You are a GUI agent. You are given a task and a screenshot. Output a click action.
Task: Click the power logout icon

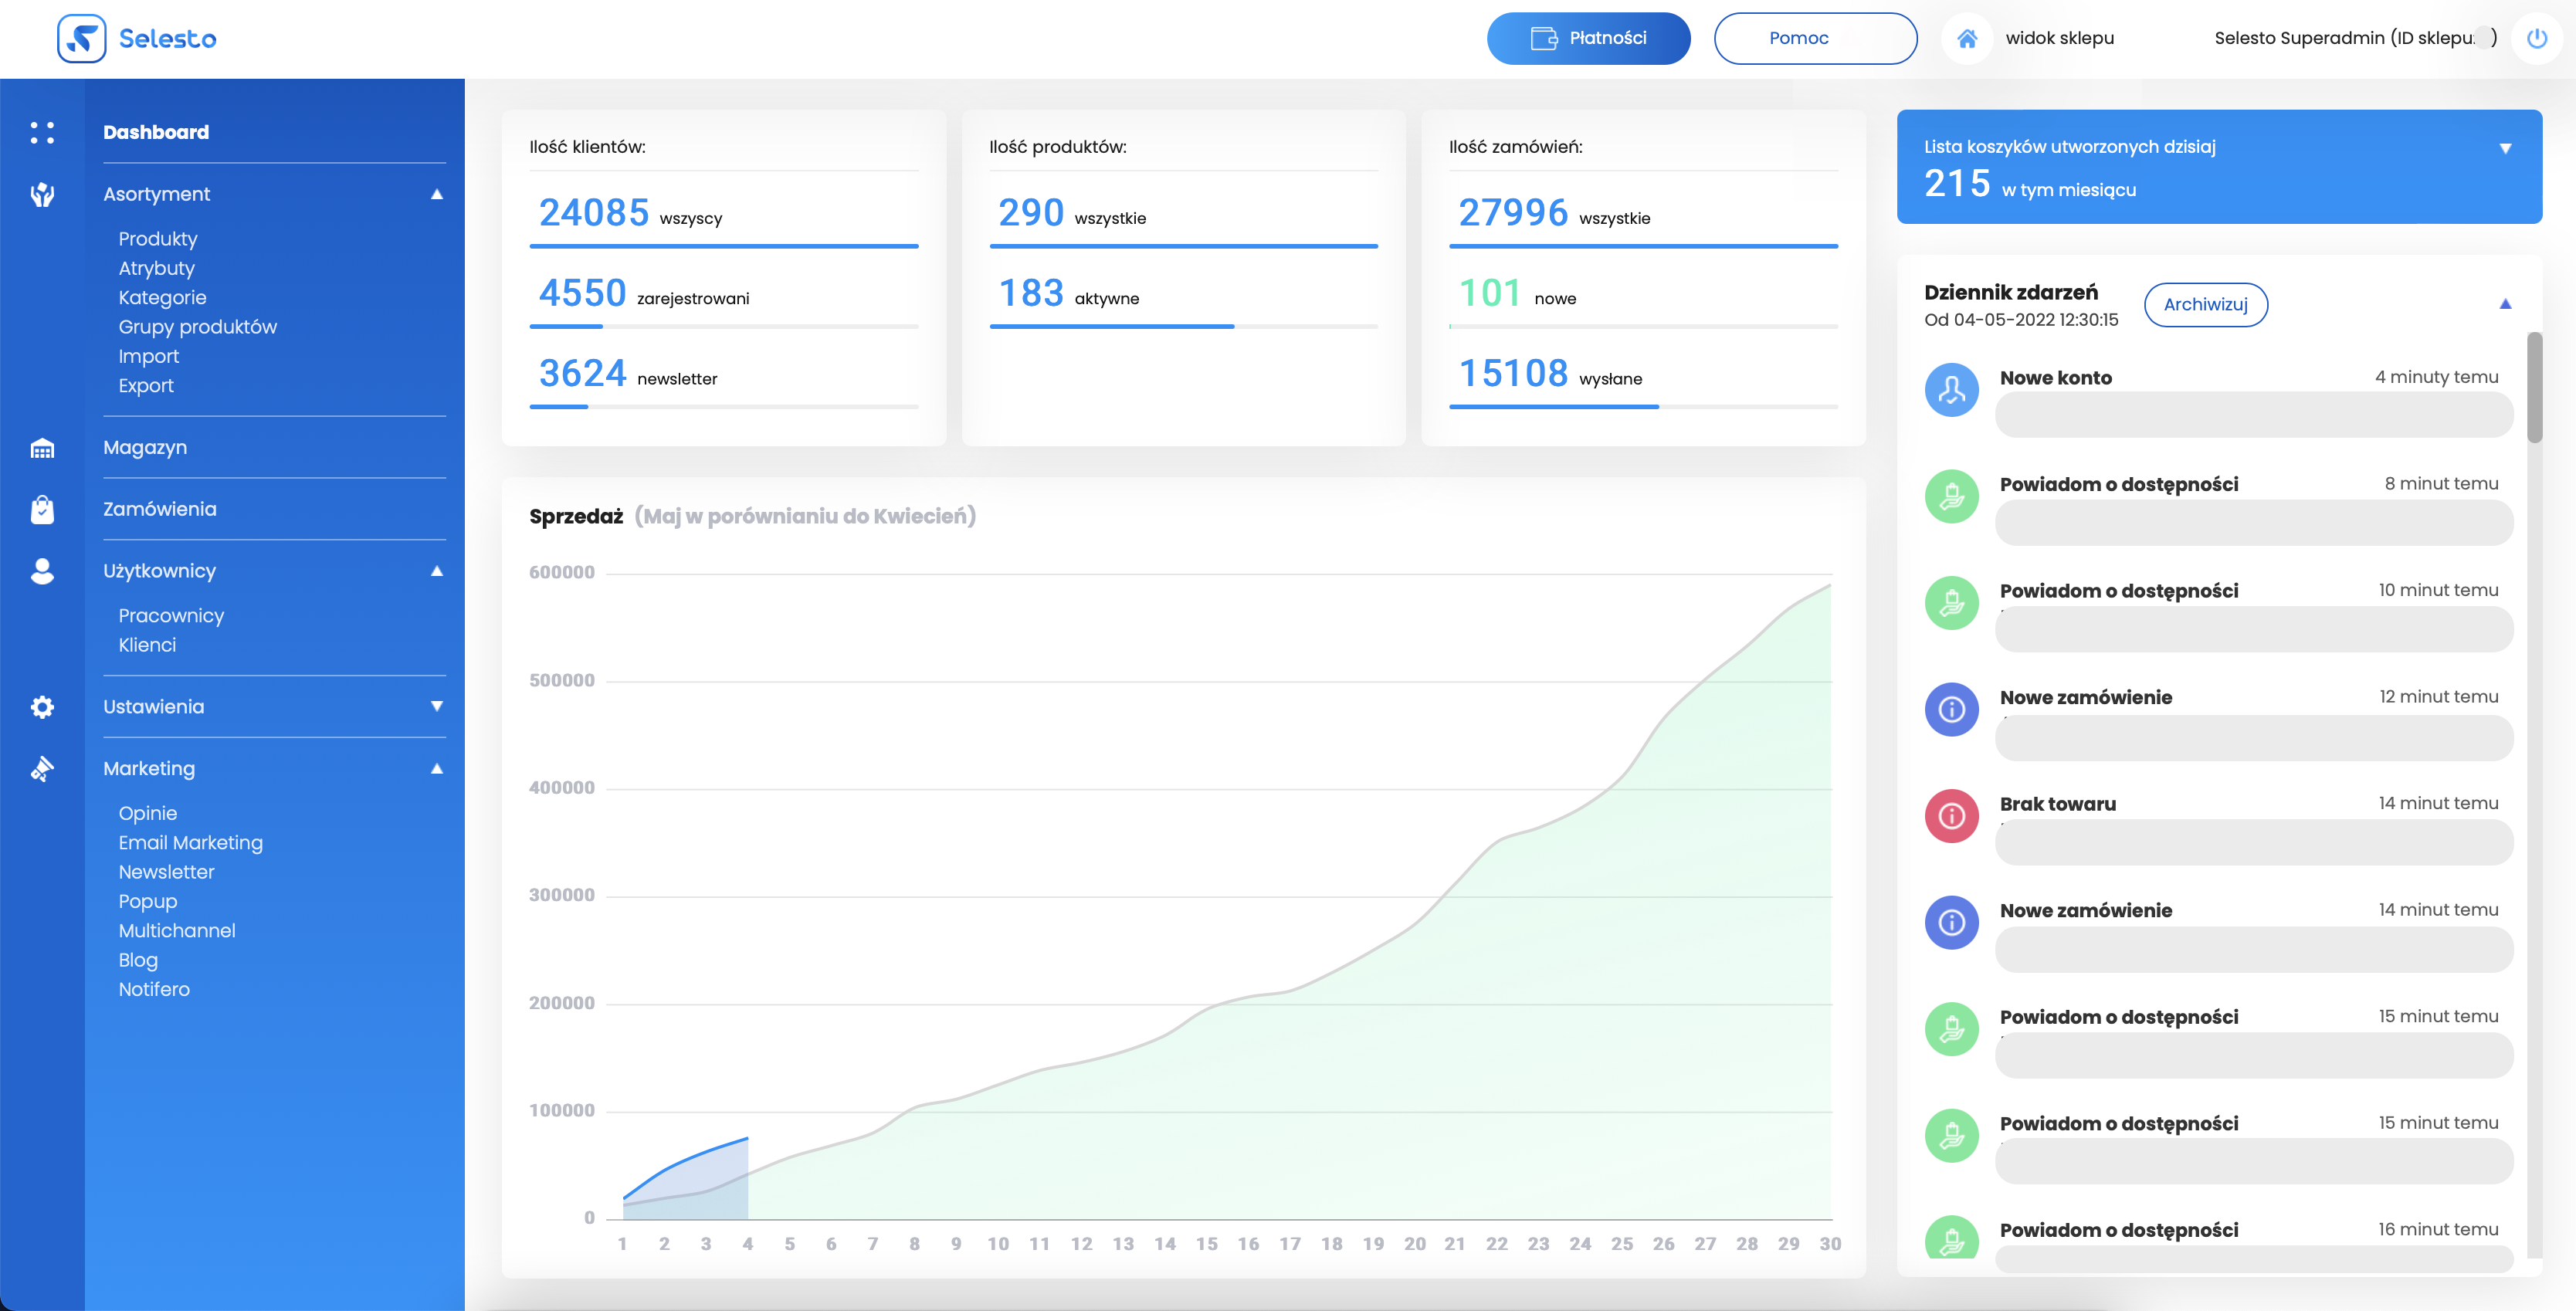click(2536, 38)
